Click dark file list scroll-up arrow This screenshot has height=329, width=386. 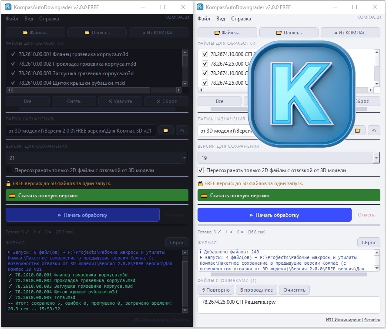(x=185, y=52)
